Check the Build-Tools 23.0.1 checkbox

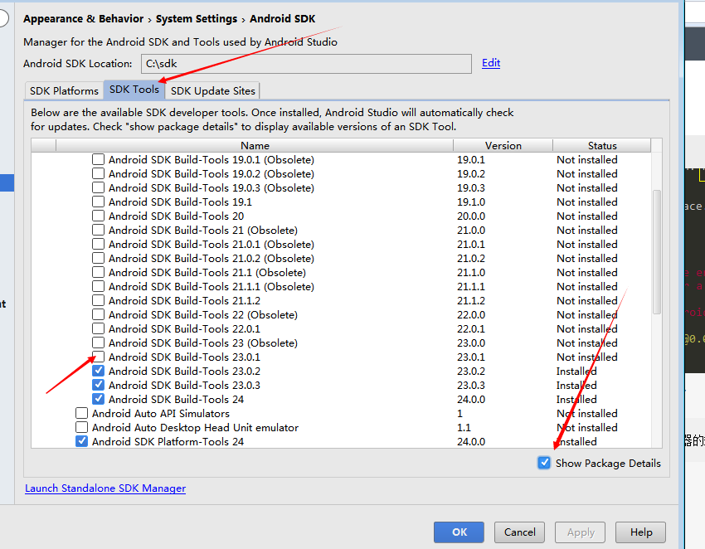click(98, 357)
